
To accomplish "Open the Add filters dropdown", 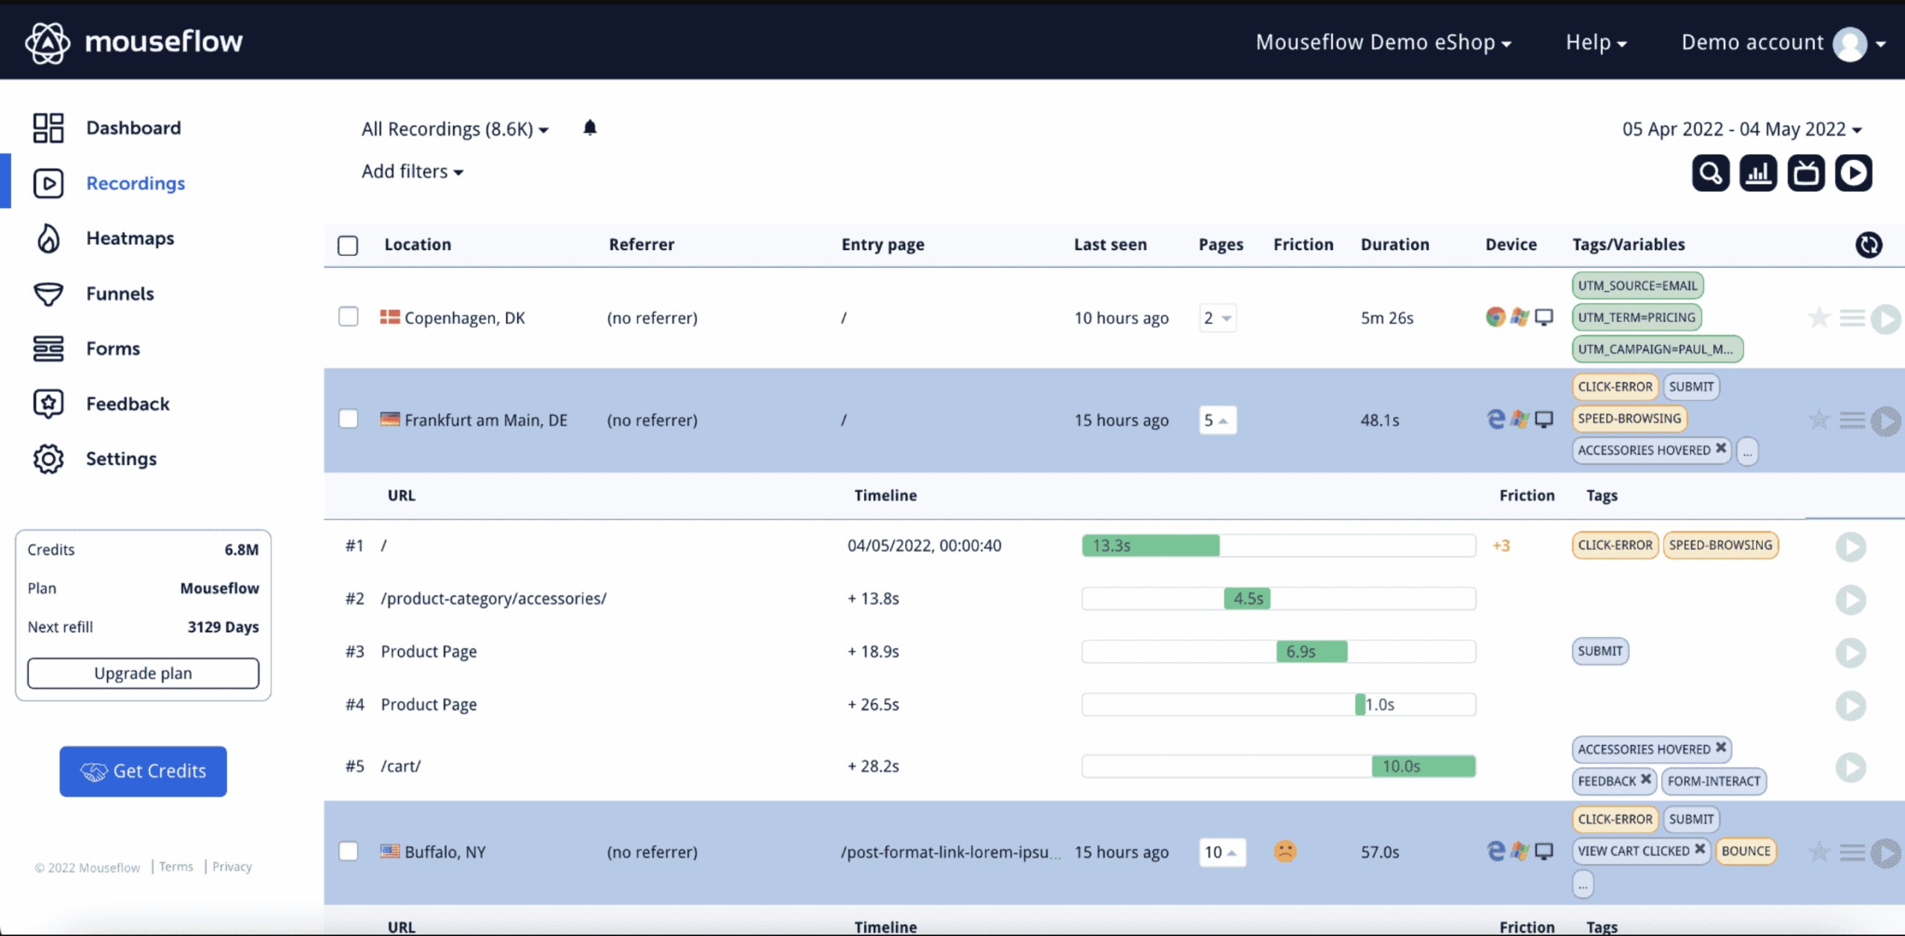I will click(x=412, y=172).
